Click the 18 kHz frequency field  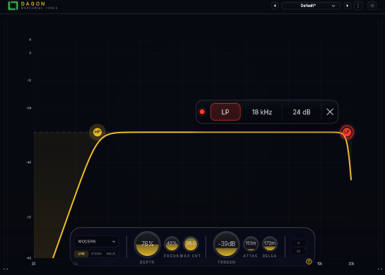click(262, 112)
